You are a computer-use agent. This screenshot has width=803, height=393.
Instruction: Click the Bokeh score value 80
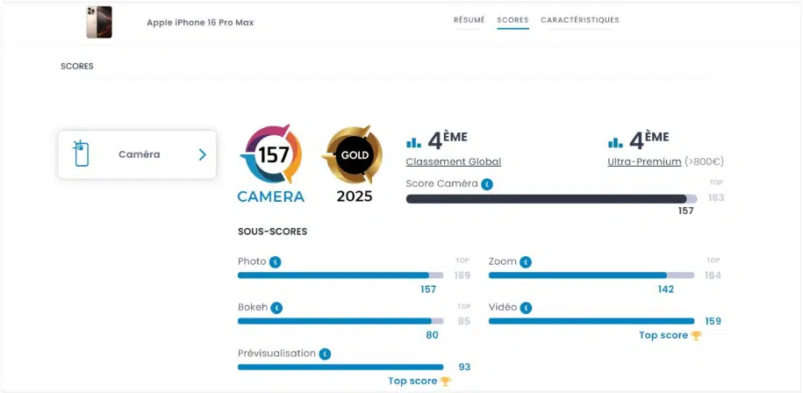coord(433,335)
